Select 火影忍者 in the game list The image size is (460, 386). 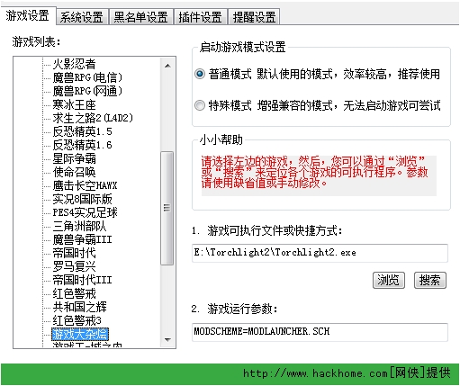coord(74,64)
